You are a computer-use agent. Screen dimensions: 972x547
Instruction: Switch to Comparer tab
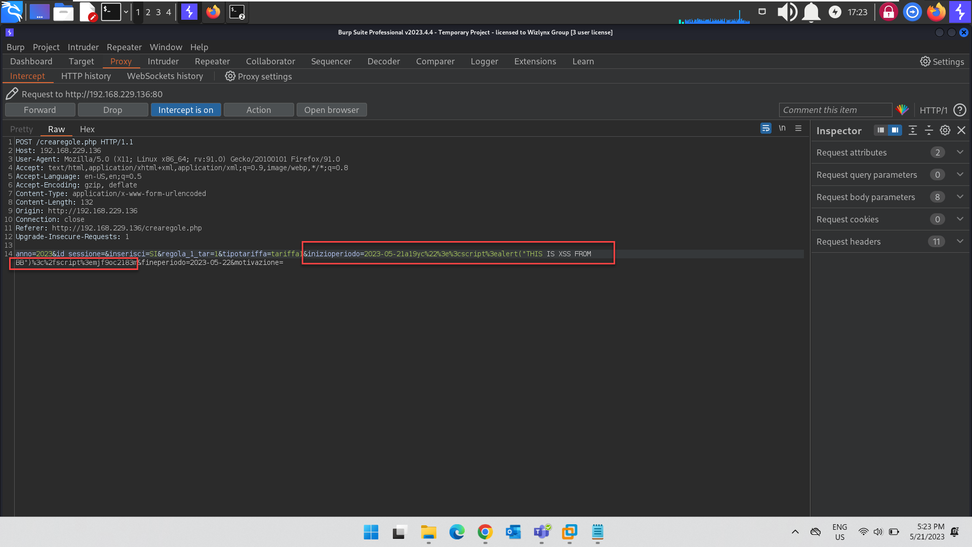435,61
